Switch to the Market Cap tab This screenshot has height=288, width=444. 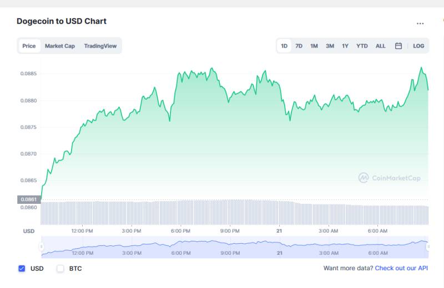point(60,46)
